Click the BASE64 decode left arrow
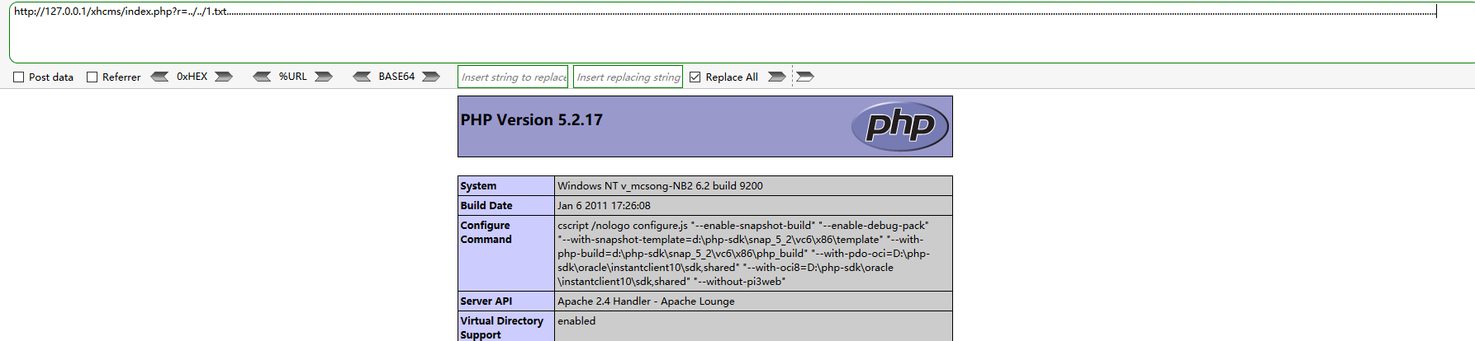The height and width of the screenshot is (341, 1475). (x=362, y=77)
